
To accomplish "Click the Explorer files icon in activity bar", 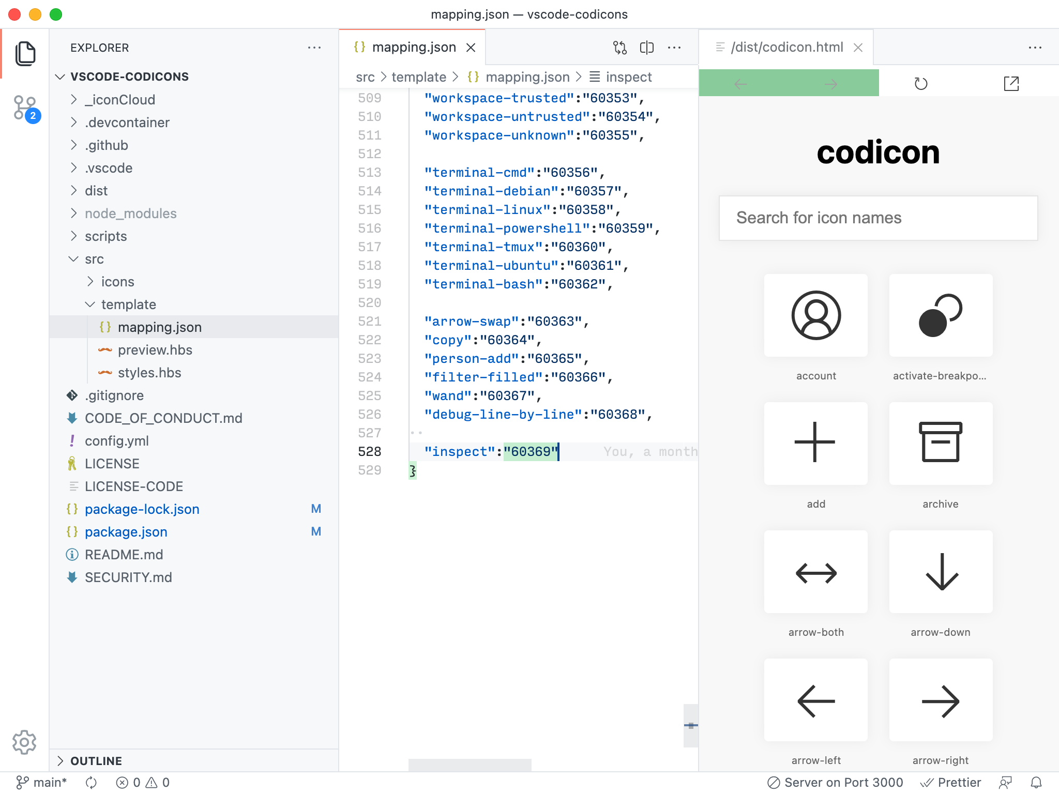I will [25, 54].
